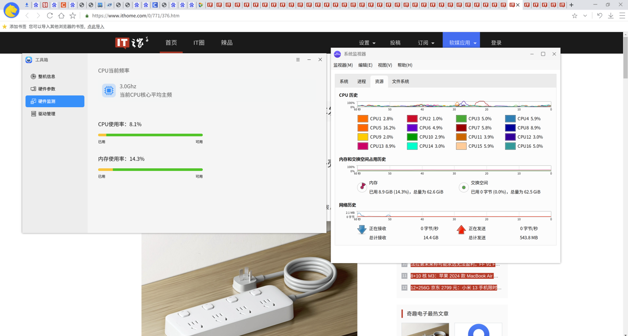Viewport: 628px width, 336px height.
Task: Select 整机信息 in the toolbox sidebar
Action: coord(46,77)
